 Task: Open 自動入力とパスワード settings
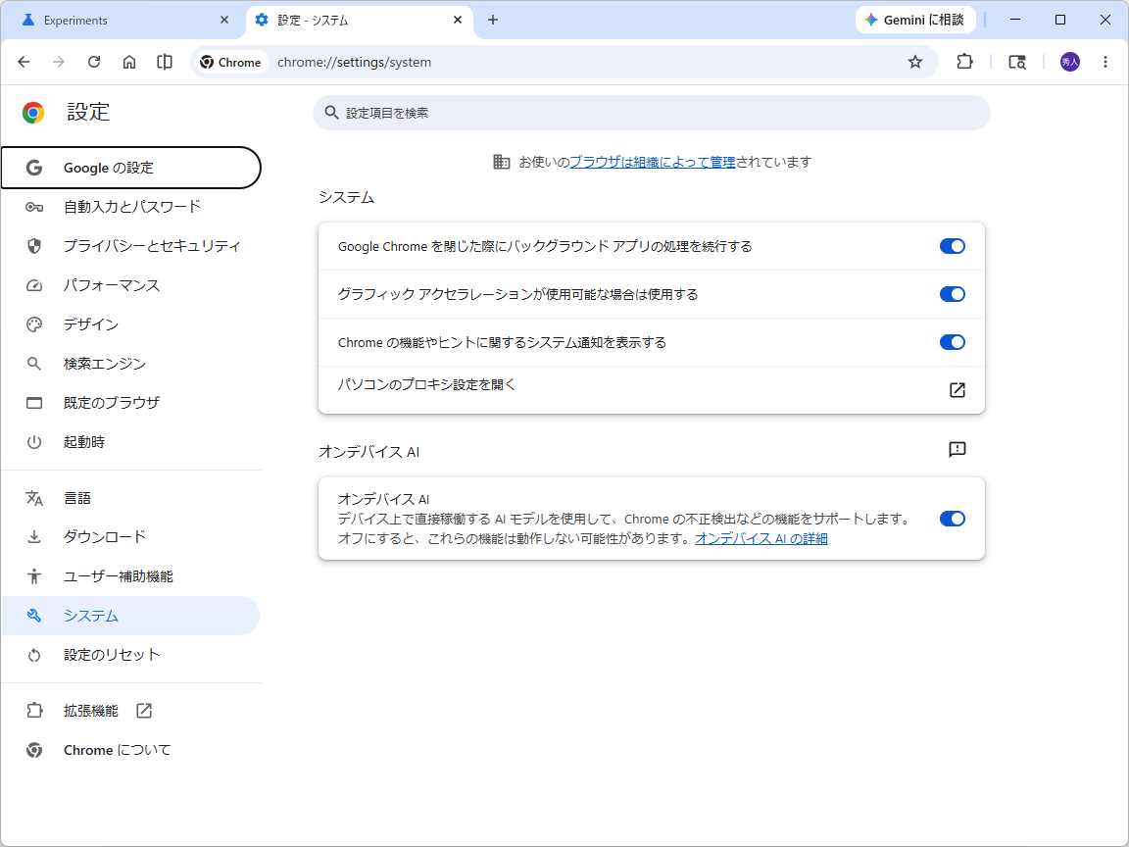tap(130, 208)
